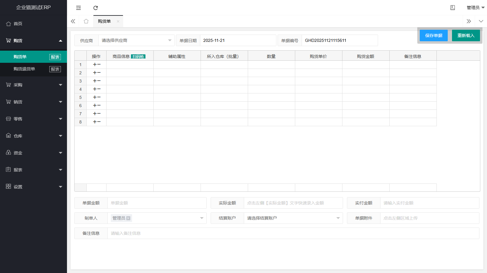
Task: Click the 保存单据 button
Action: point(434,35)
